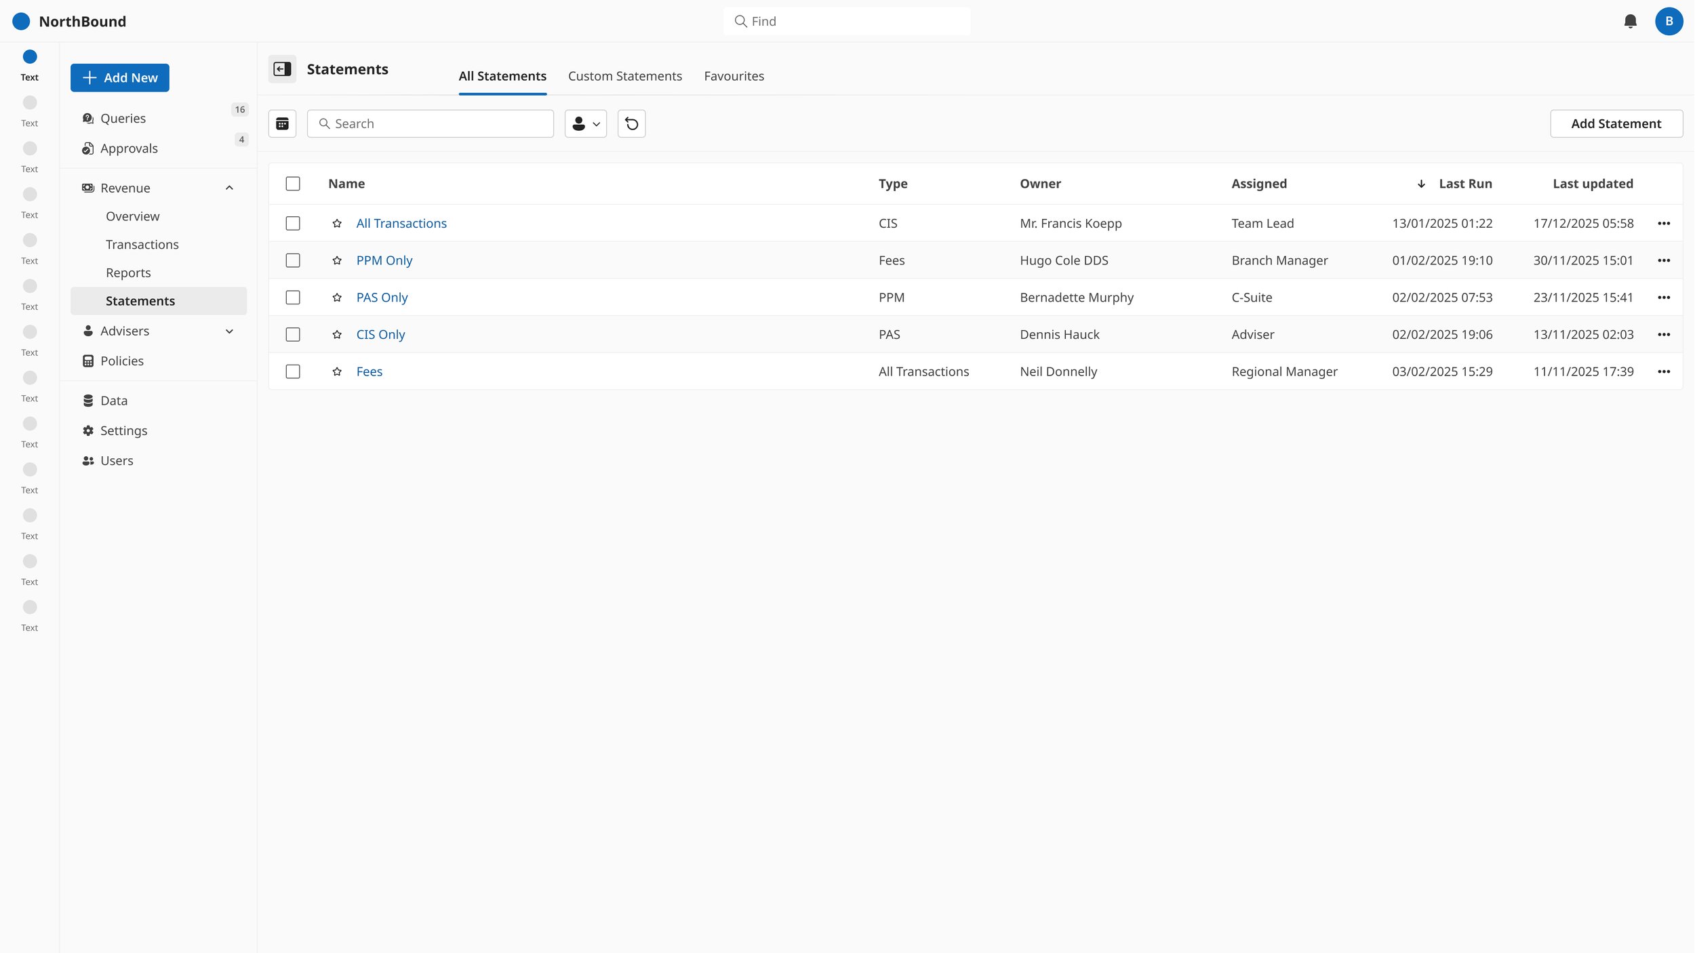Click owner cell Hugo Cole DDS
This screenshot has height=953, width=1695.
(x=1064, y=260)
